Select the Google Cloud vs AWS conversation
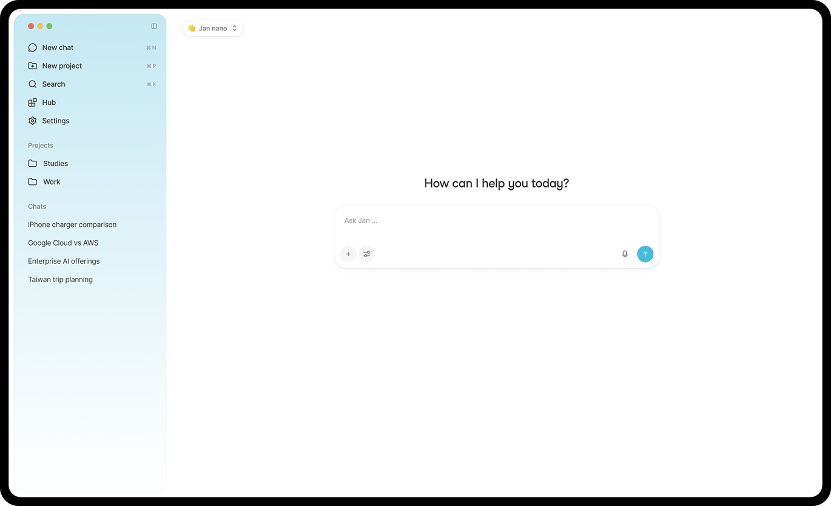 pyautogui.click(x=63, y=243)
